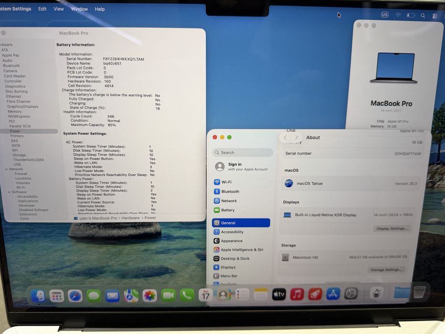Select Thunderbolt/USB4 in hardware list
445x334 pixels.
(x=29, y=160)
